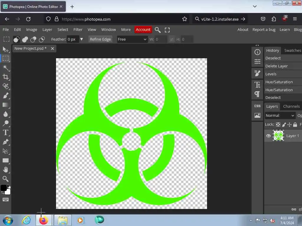Image resolution: width=302 pixels, height=226 pixels.
Task: Open the CSS panel icon
Action: pos(257,106)
